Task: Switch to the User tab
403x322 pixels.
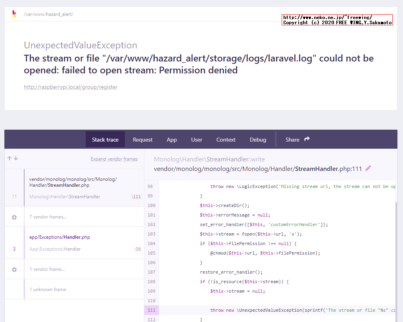Action: [x=196, y=140]
